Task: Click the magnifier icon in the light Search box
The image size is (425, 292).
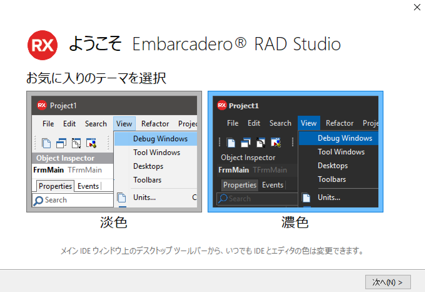Action: click(x=38, y=200)
